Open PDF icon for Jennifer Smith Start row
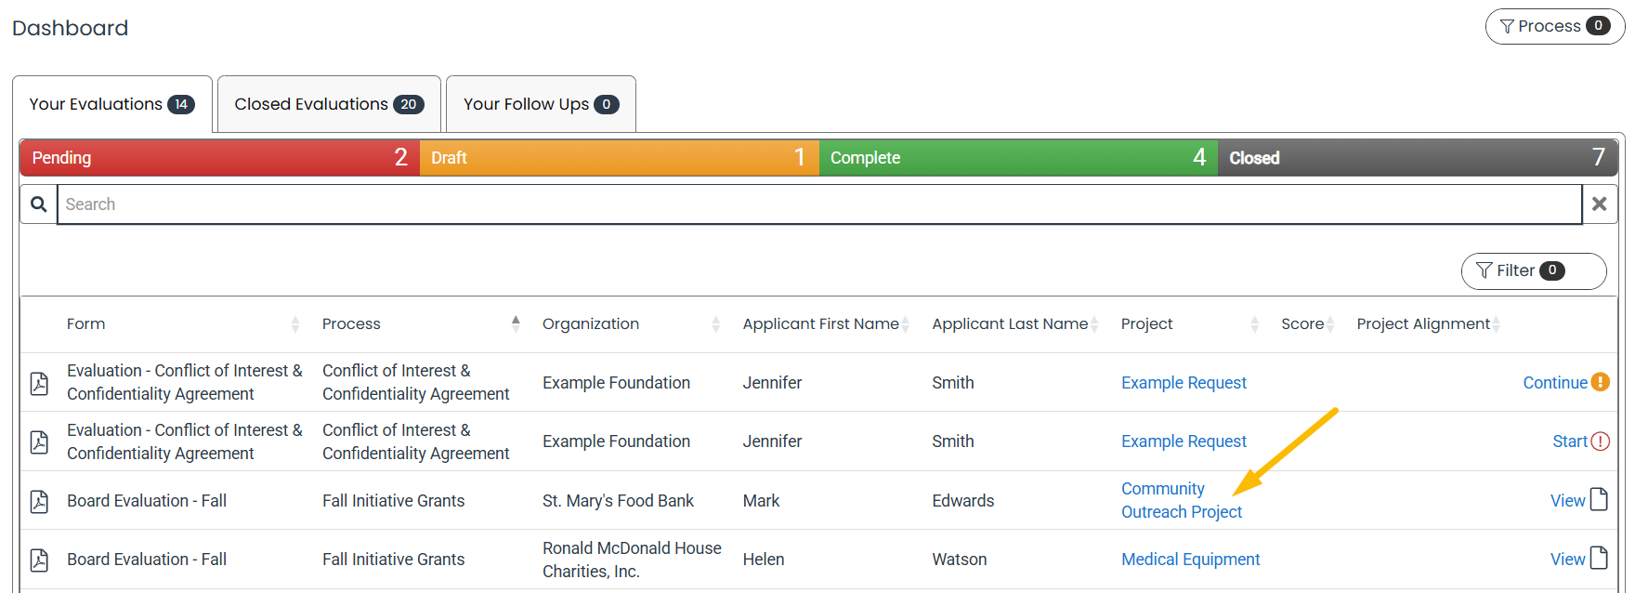This screenshot has width=1635, height=593. tap(39, 441)
